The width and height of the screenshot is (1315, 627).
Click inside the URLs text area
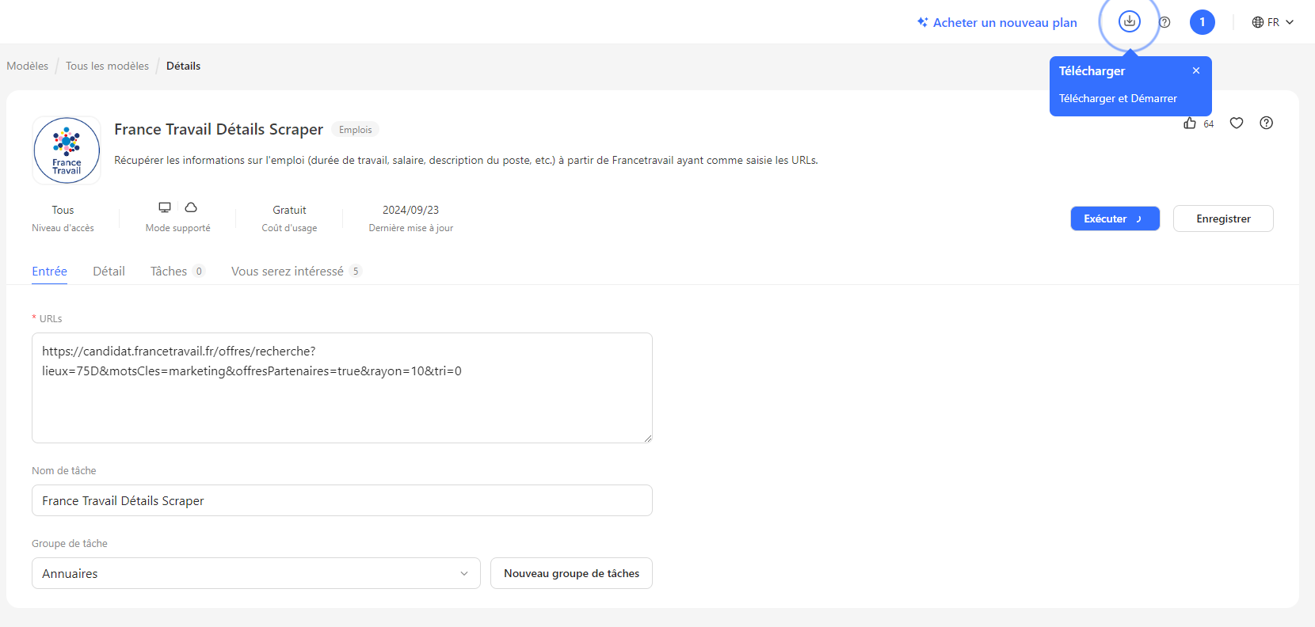point(342,388)
